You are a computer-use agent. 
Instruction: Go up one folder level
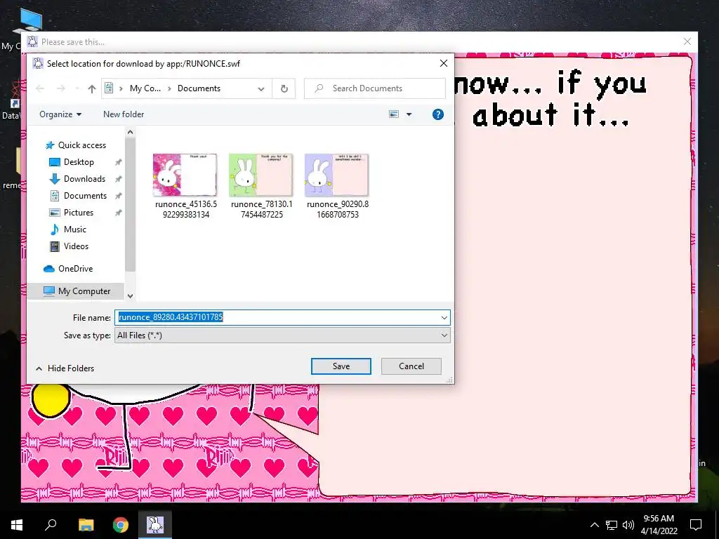tap(92, 88)
